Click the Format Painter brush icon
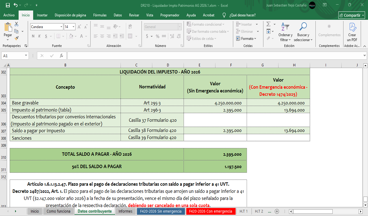368x216 pixels. 16,38
